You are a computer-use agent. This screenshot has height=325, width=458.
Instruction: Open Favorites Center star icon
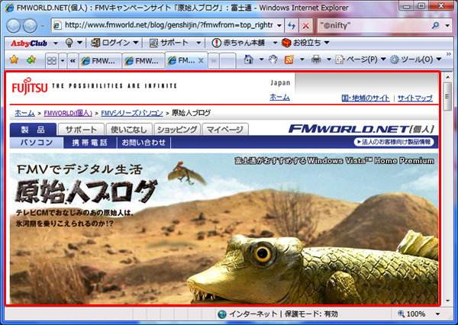pyautogui.click(x=14, y=60)
